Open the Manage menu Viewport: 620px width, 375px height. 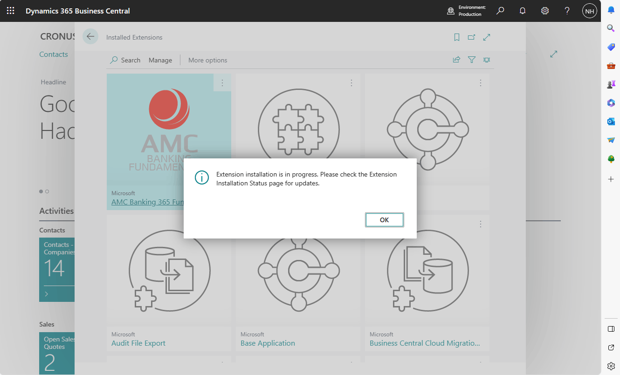pos(160,60)
